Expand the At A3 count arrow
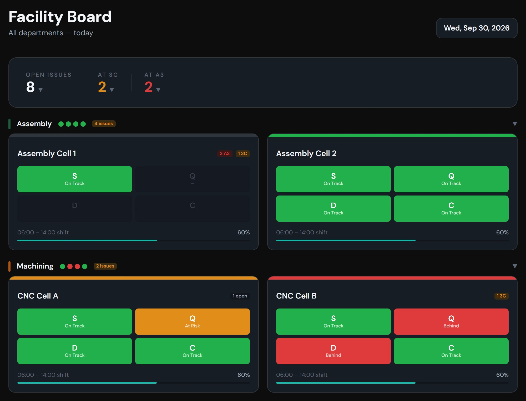This screenshot has height=401, width=526. point(158,90)
